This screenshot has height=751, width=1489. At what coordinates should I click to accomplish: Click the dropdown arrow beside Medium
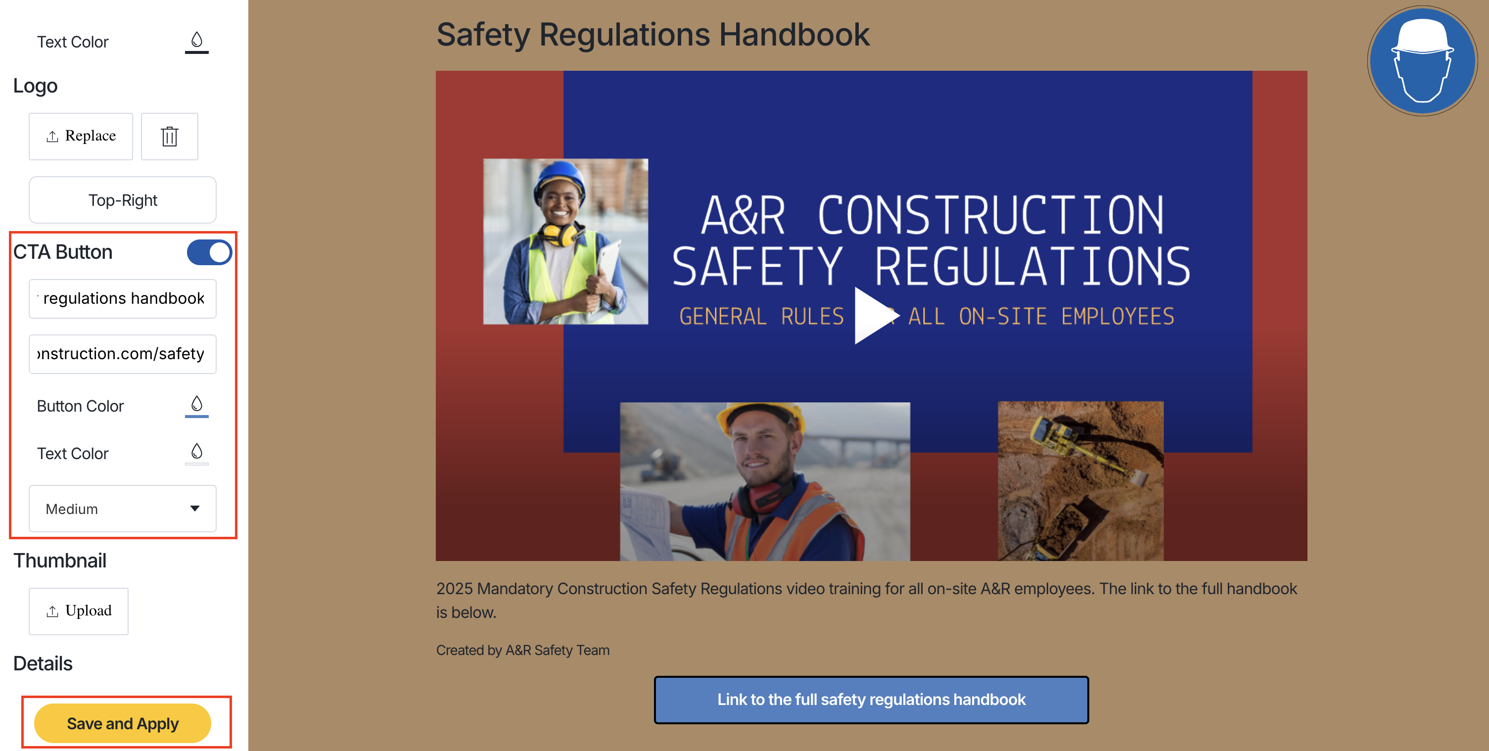pos(195,509)
